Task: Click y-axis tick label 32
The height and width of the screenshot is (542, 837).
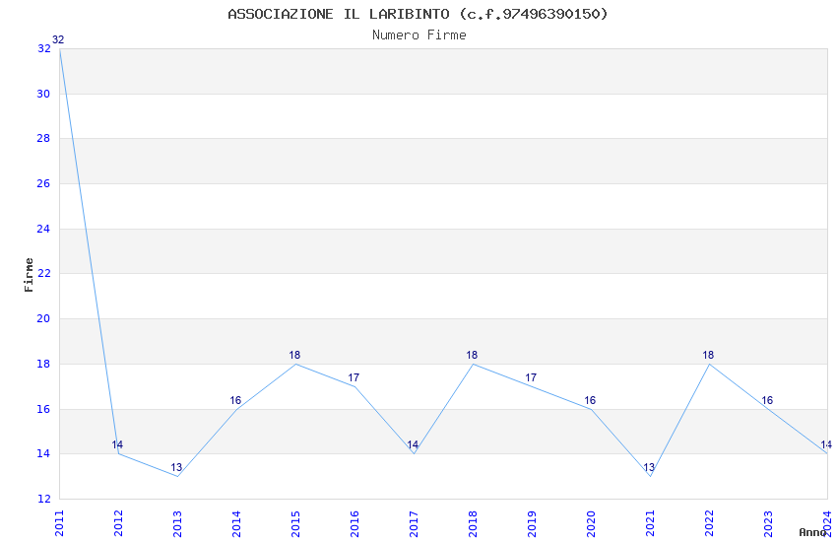Action: click(x=43, y=48)
